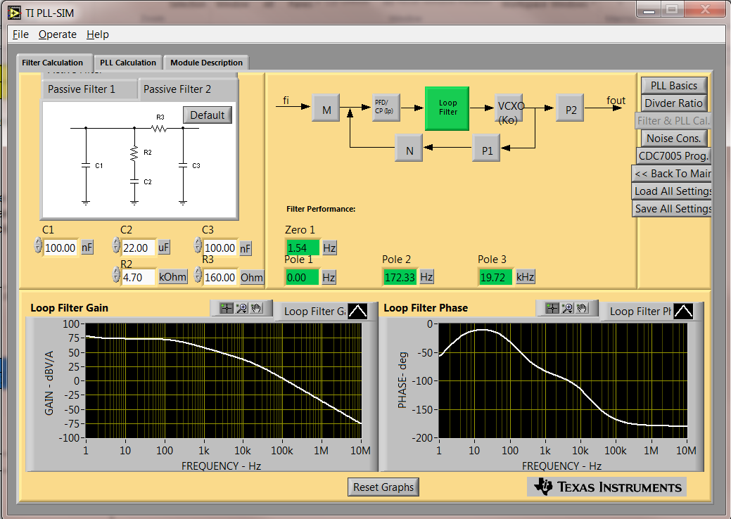Viewport: 731px width, 519px height.
Task: Select the Passive Filter 2 tab
Action: pos(187,89)
